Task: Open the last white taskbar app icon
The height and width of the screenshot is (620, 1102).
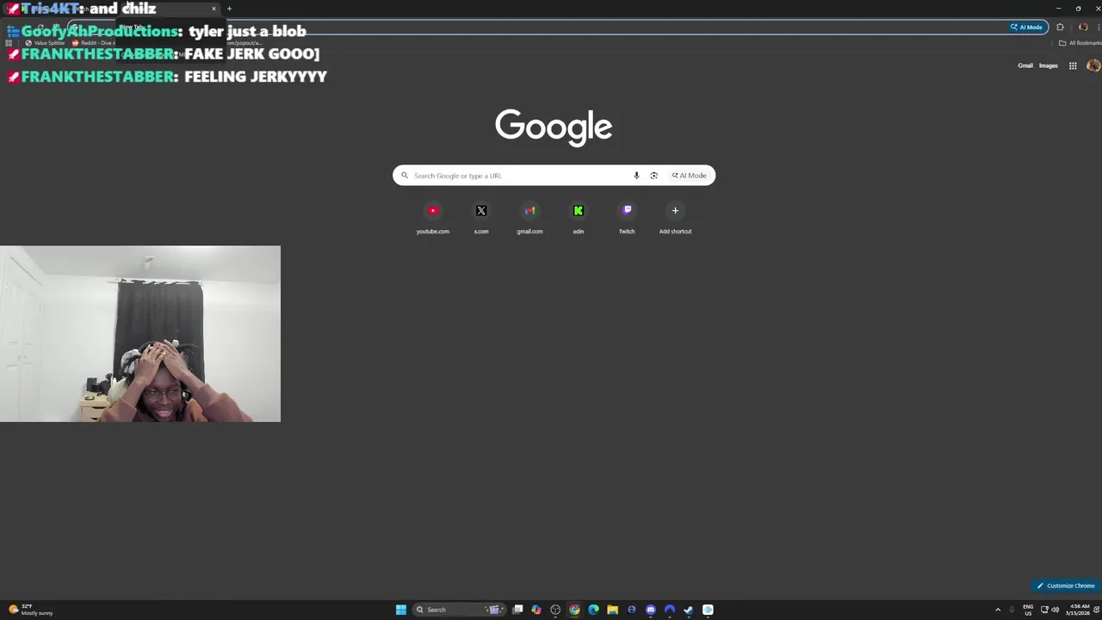Action: (x=708, y=610)
